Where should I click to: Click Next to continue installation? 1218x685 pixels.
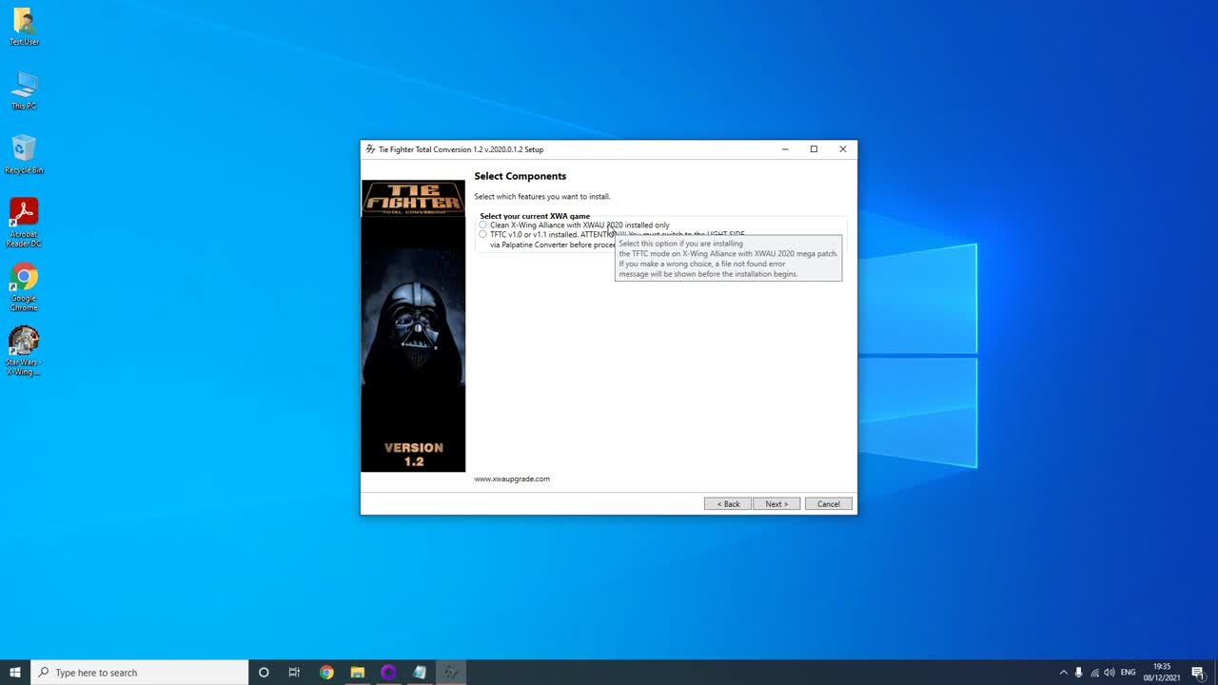pos(776,503)
